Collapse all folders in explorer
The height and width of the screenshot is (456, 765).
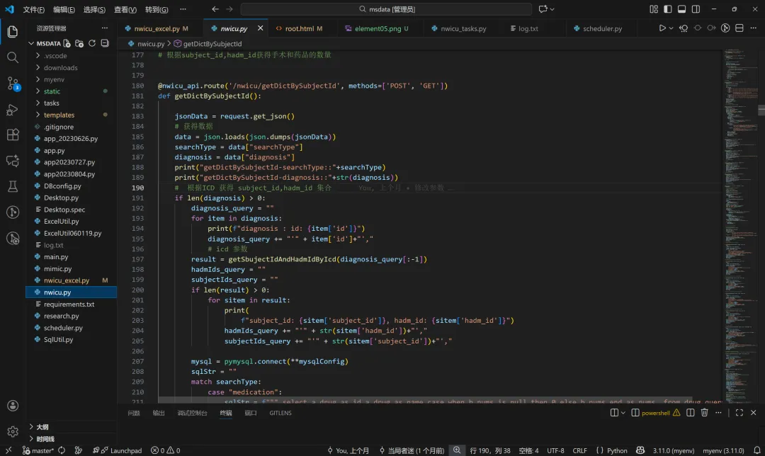click(105, 43)
